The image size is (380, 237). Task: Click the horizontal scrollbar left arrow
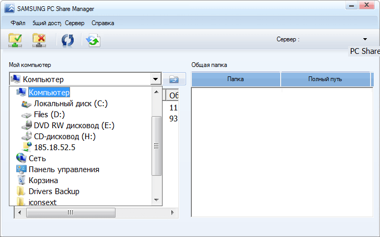tap(20, 212)
